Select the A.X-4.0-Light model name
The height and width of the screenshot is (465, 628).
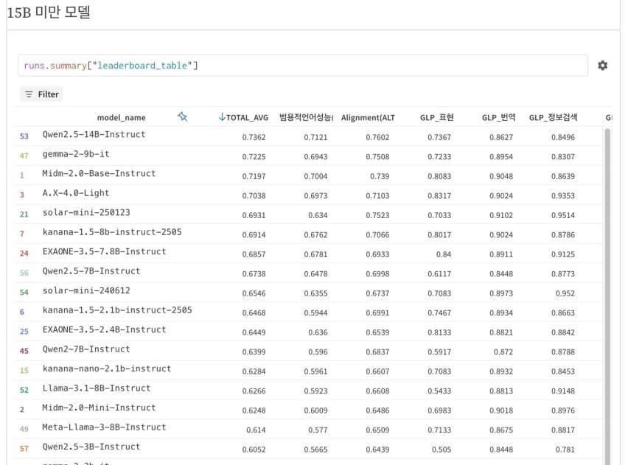tap(76, 193)
